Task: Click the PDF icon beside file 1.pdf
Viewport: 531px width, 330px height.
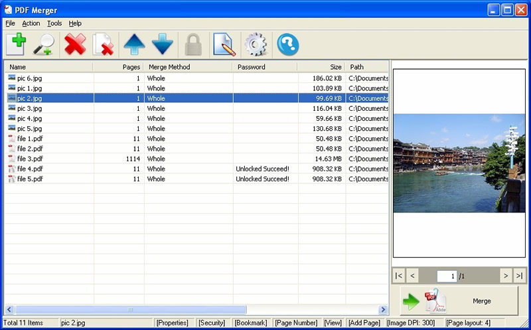Action: coord(12,139)
